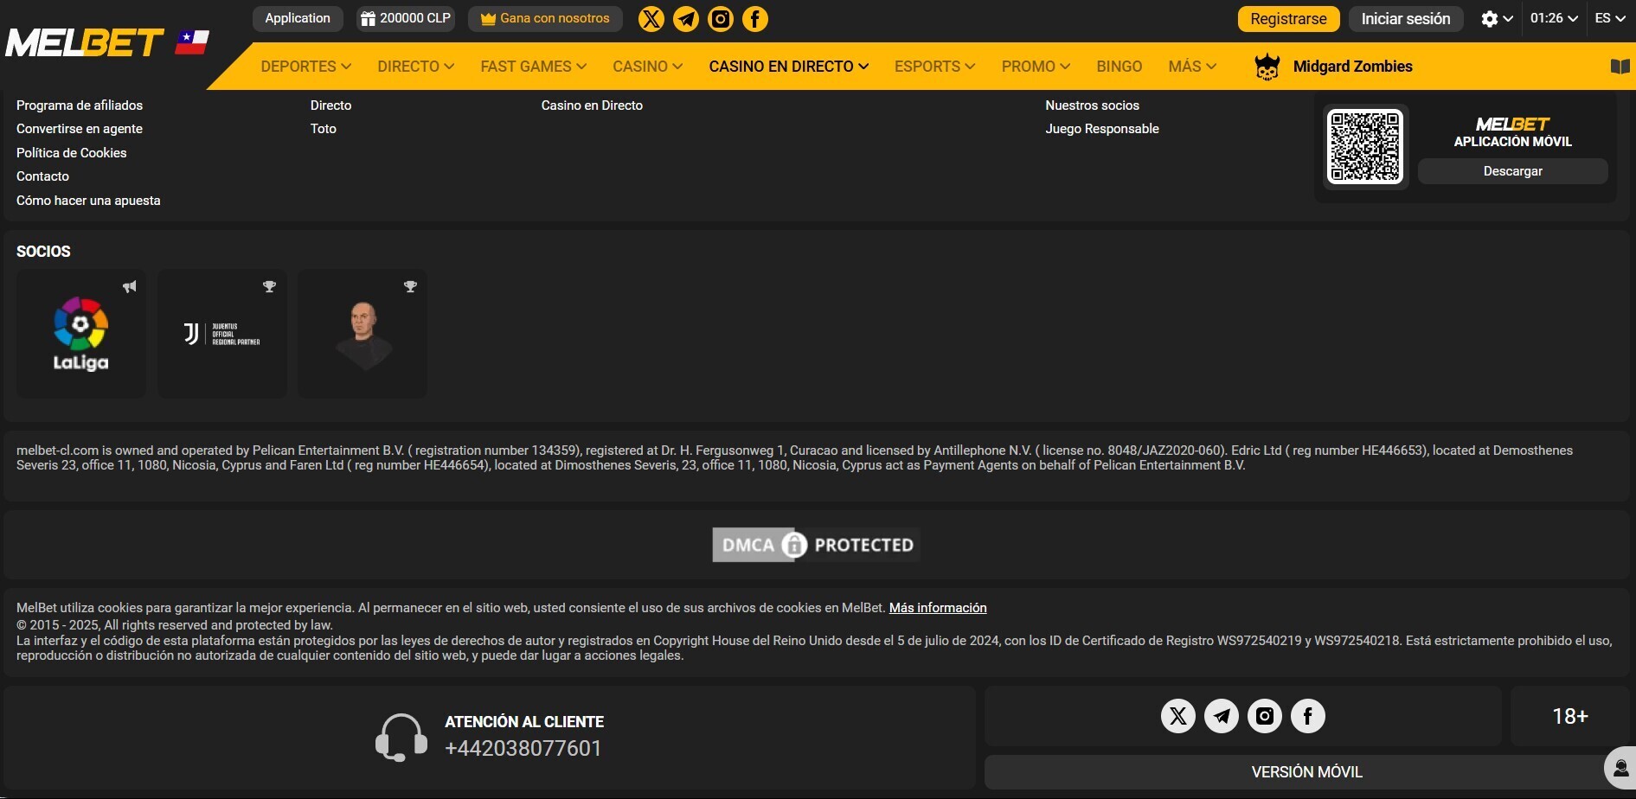
Task: Click the X (Twitter) icon in top bar
Action: coord(651,19)
